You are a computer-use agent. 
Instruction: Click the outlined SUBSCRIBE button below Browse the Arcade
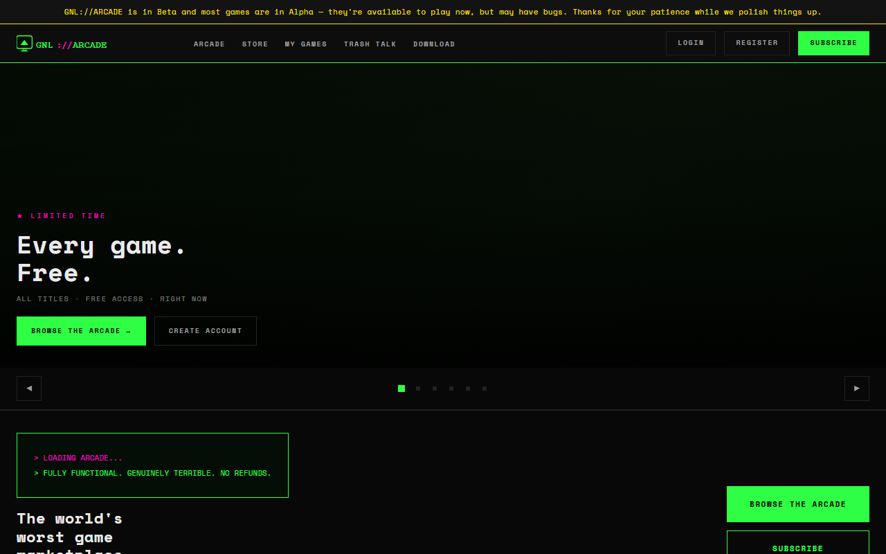(798, 543)
